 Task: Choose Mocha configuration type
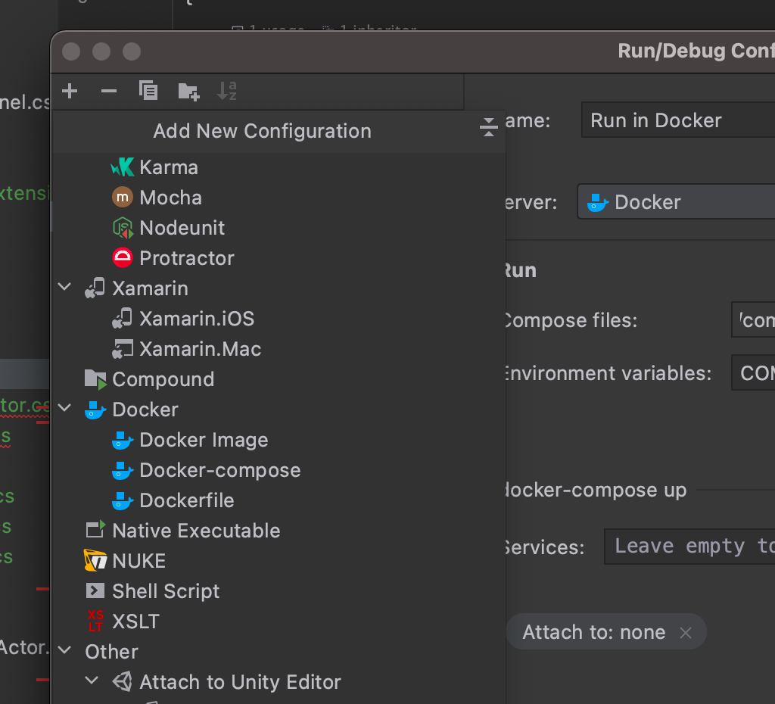170,198
